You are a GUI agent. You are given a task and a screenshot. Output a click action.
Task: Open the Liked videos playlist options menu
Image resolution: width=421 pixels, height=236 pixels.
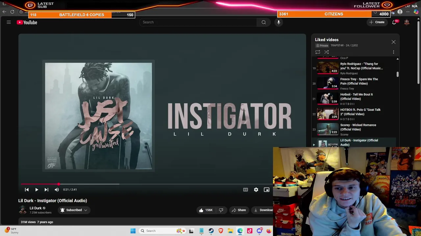(393, 52)
